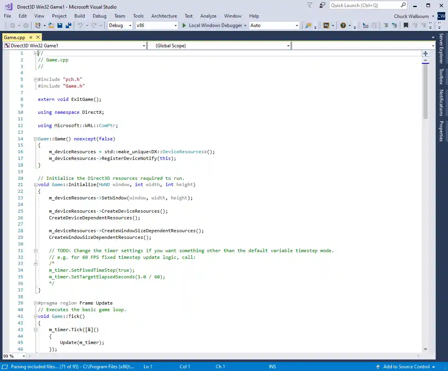448x371 pixels.
Task: Click the Redo icon
Action: pyautogui.click(x=93, y=25)
